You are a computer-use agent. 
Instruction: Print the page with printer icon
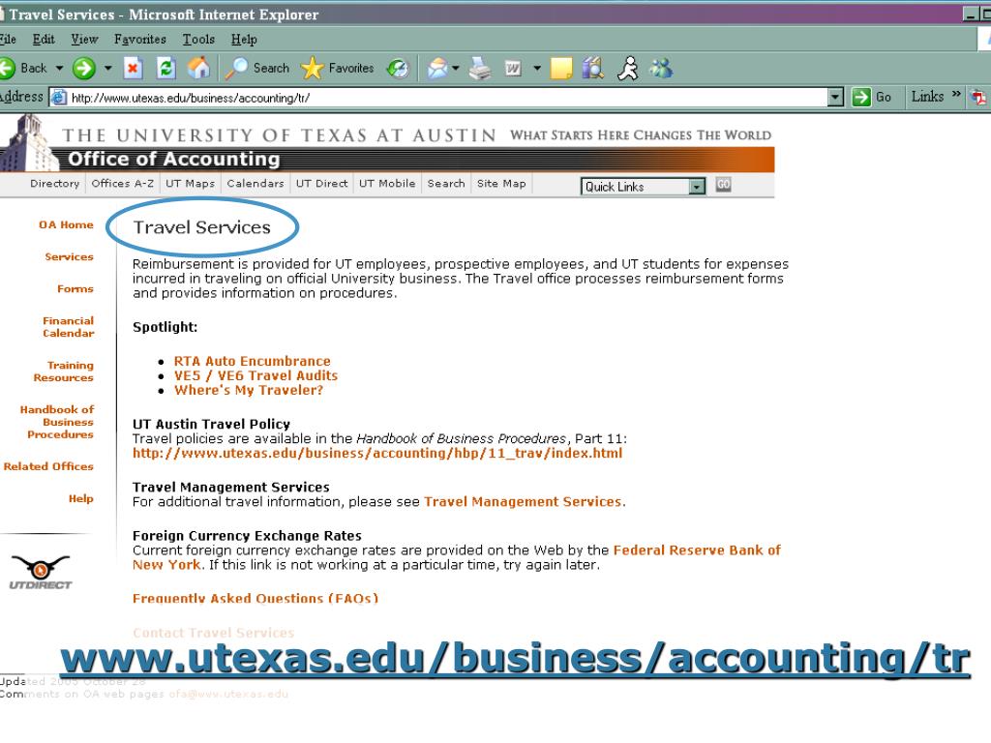coord(480,68)
